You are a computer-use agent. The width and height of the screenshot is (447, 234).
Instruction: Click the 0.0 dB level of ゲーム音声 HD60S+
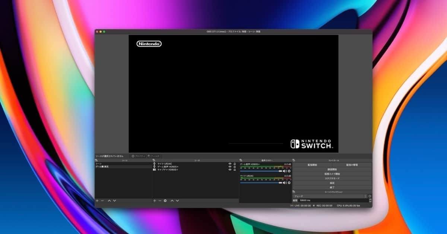point(288,164)
